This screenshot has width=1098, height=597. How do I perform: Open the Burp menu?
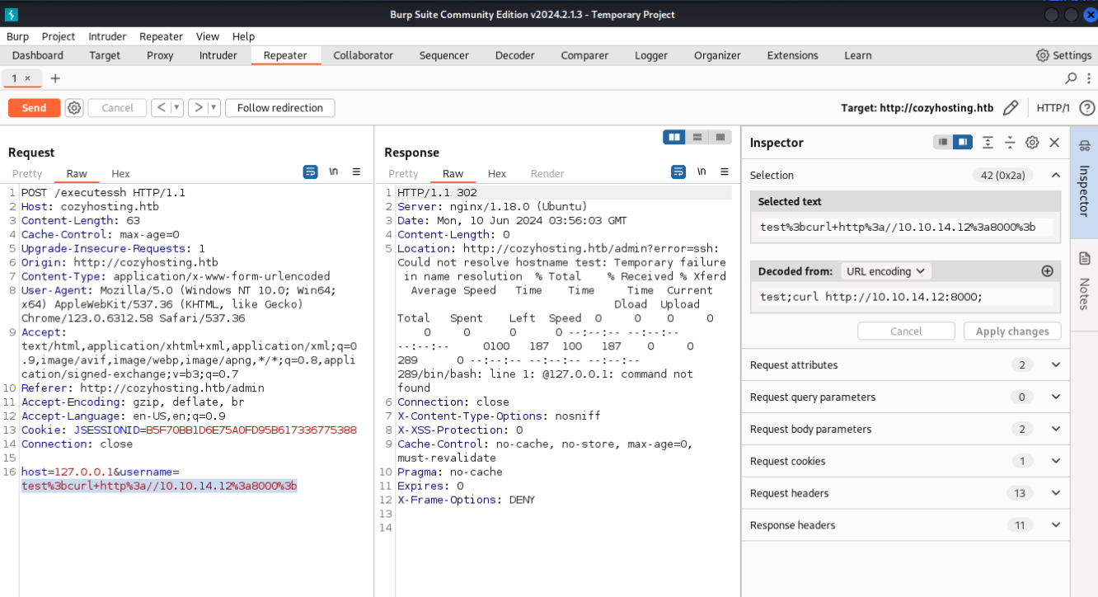pos(17,36)
